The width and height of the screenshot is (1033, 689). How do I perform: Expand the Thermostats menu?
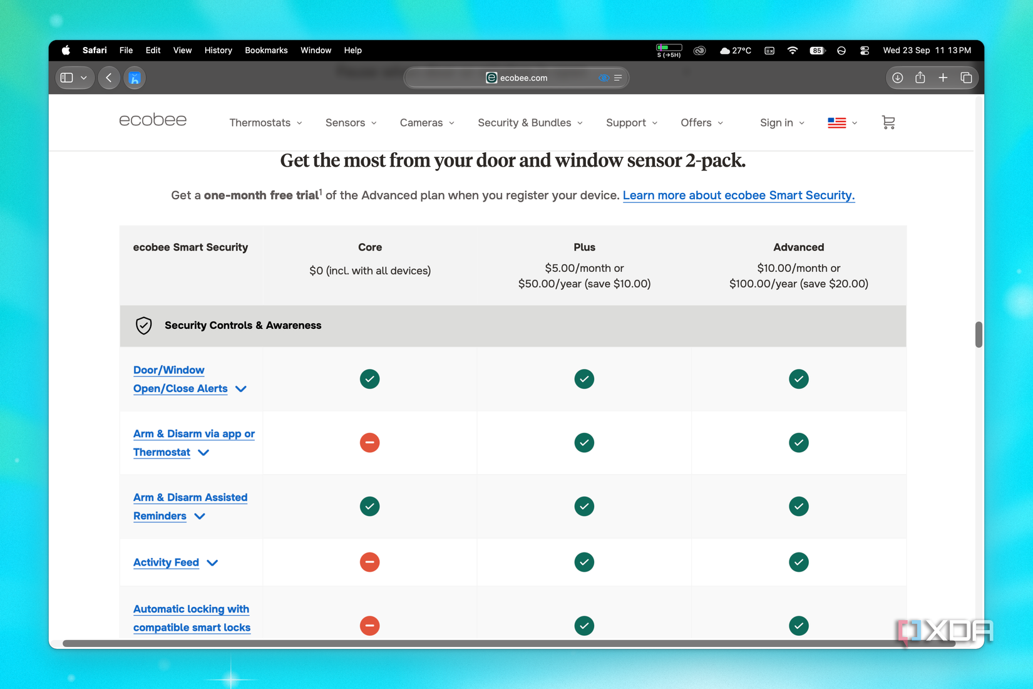tap(265, 123)
